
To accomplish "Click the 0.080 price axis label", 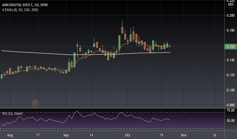I will (231, 105).
